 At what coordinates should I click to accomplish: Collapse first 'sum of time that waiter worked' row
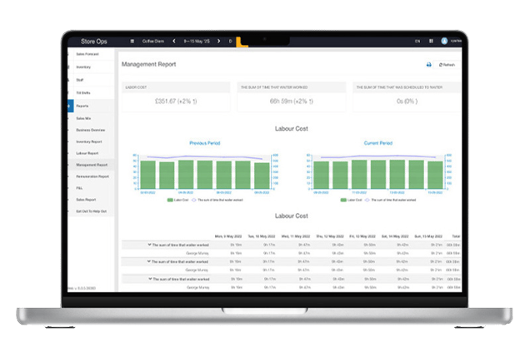click(x=150, y=245)
